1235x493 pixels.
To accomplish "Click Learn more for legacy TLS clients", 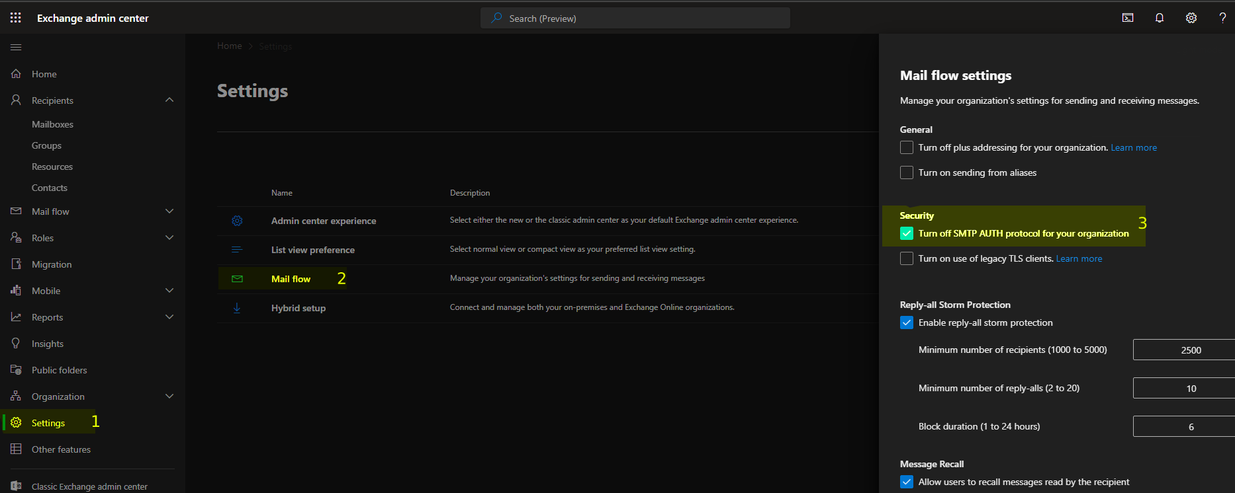I will [1079, 258].
